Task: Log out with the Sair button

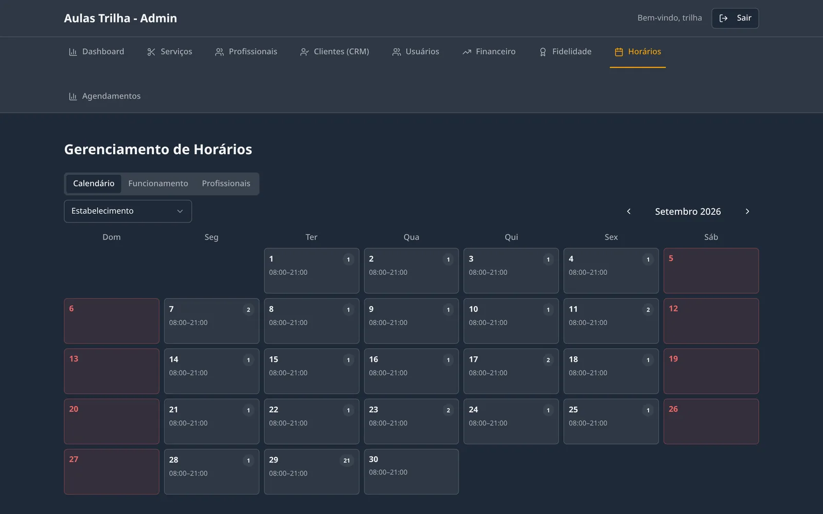Action: (735, 18)
